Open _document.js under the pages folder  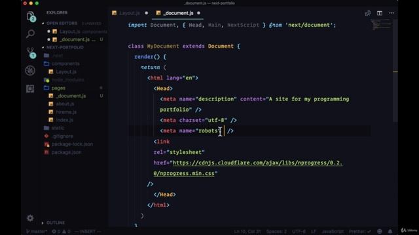tap(71, 96)
